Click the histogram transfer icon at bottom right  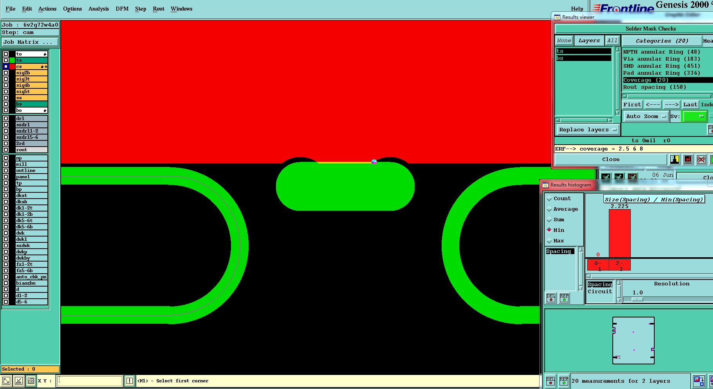698,381
